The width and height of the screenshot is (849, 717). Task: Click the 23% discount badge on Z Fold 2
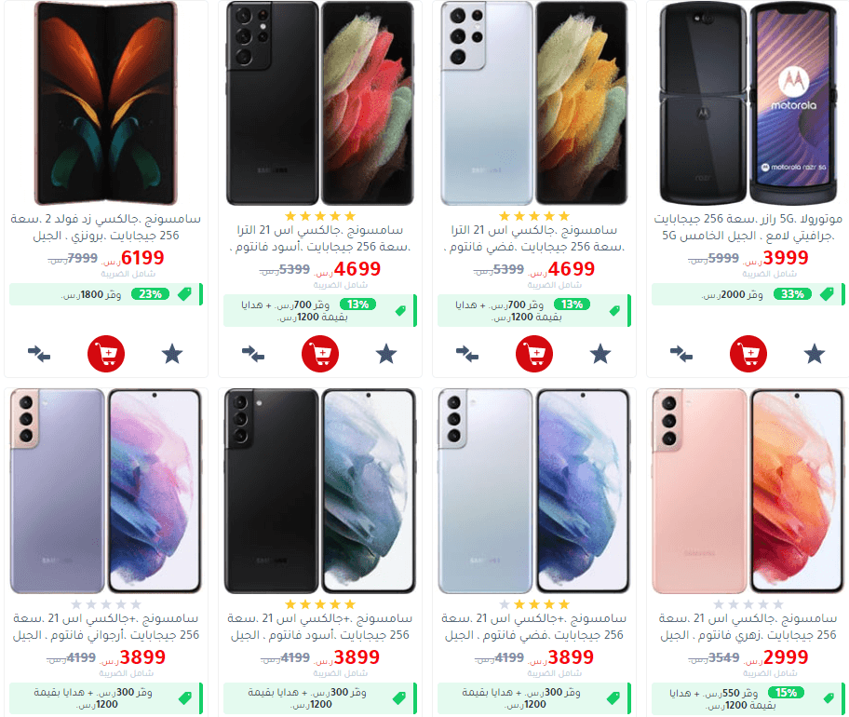pyautogui.click(x=151, y=294)
